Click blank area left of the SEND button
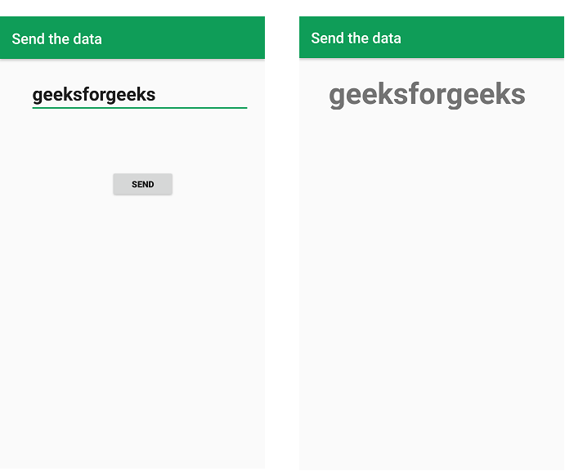The image size is (565, 471). (x=58, y=184)
